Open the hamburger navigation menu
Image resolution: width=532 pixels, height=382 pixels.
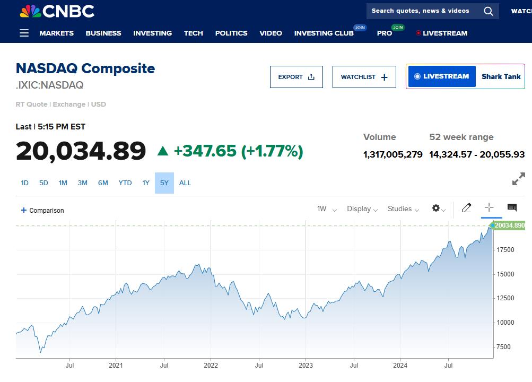pos(24,33)
